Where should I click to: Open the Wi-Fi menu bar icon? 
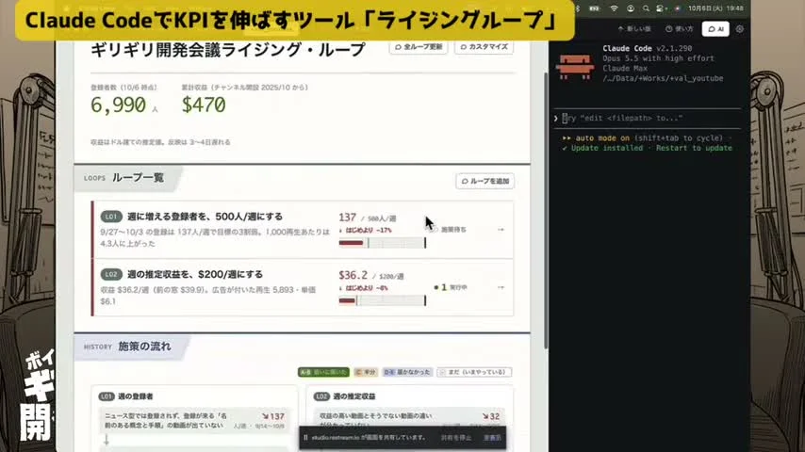tap(614, 8)
